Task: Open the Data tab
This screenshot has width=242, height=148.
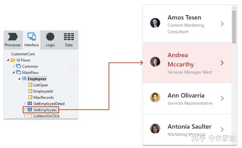Action: [69, 40]
